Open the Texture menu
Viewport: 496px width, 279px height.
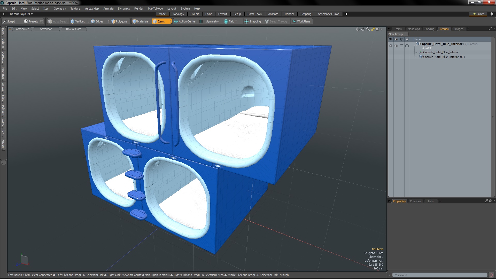(x=75, y=9)
